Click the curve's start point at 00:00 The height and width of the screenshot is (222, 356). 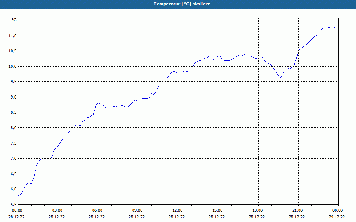[x=18, y=195]
